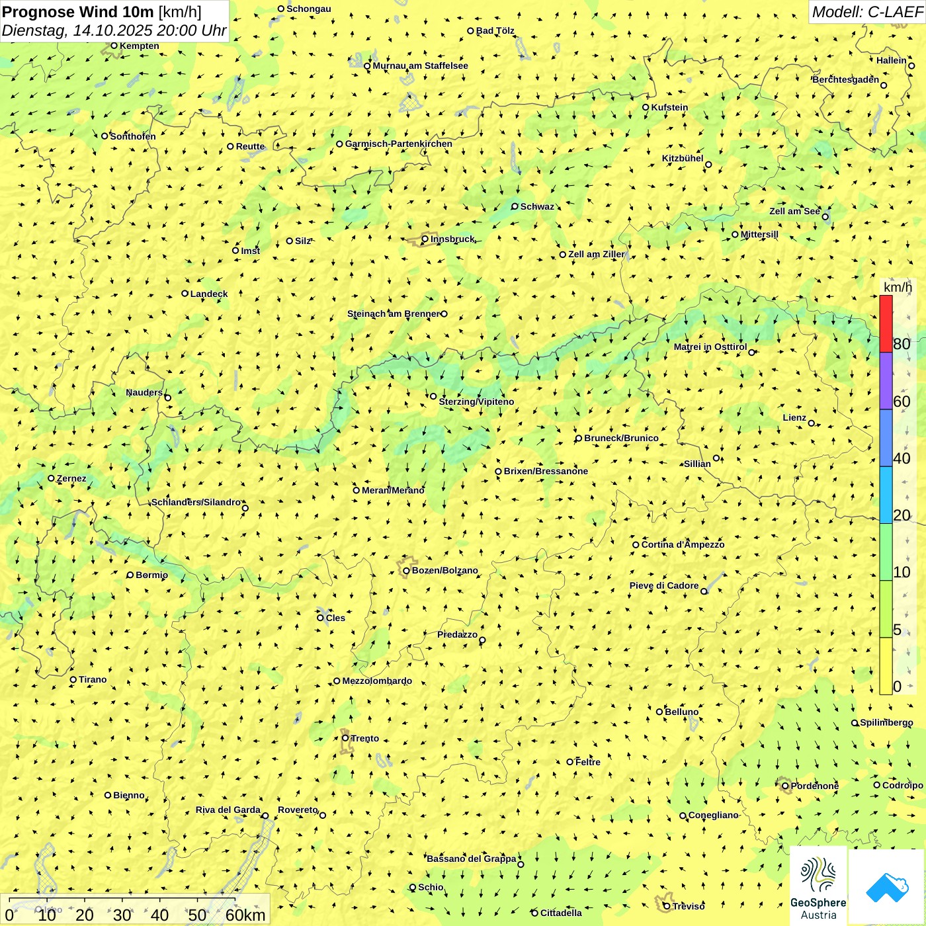Click the Bad Tölz city label

point(495,30)
